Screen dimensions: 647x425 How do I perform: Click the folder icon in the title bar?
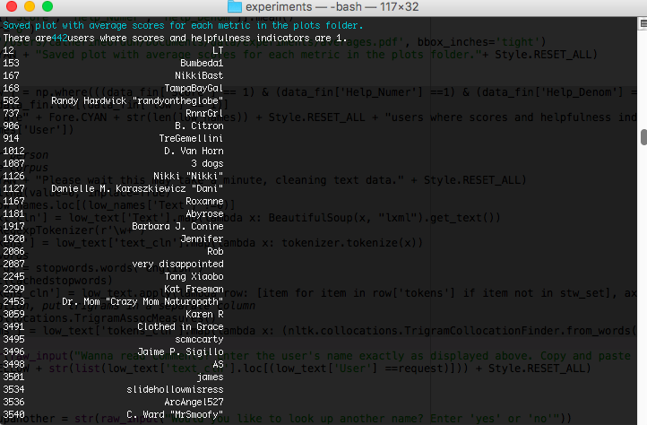(235, 6)
